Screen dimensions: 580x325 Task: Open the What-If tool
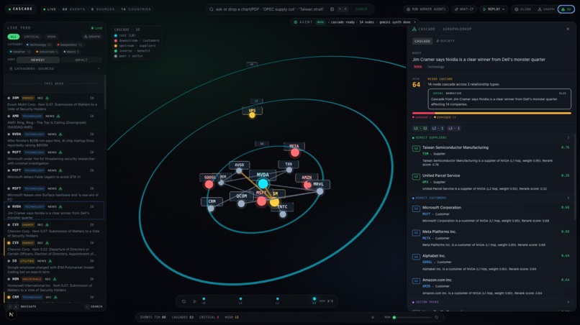464,9
